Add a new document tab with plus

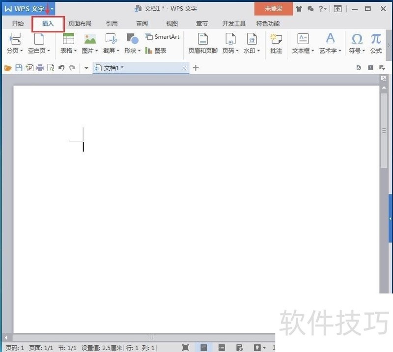(x=196, y=68)
